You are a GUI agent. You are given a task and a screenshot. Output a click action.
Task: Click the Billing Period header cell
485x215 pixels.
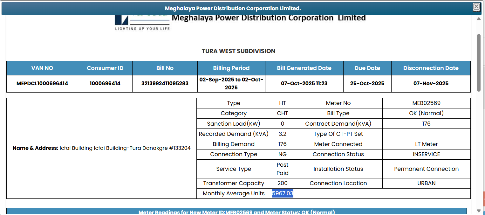231,68
